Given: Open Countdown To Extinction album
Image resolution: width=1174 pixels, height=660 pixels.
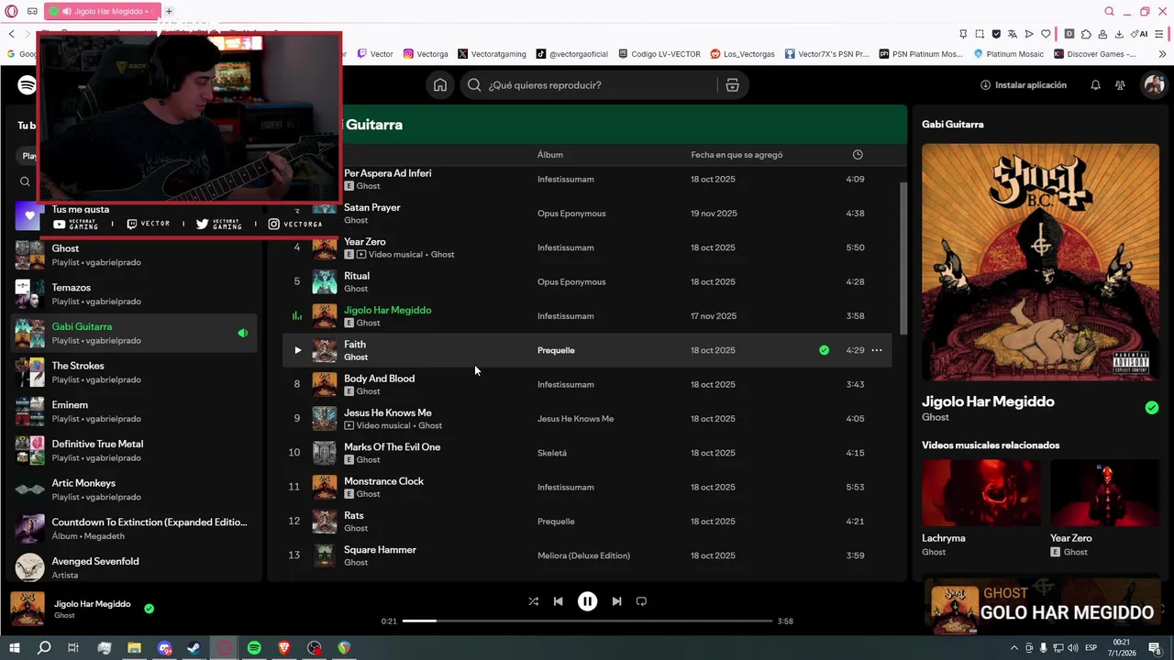Looking at the screenshot, I should (135, 529).
